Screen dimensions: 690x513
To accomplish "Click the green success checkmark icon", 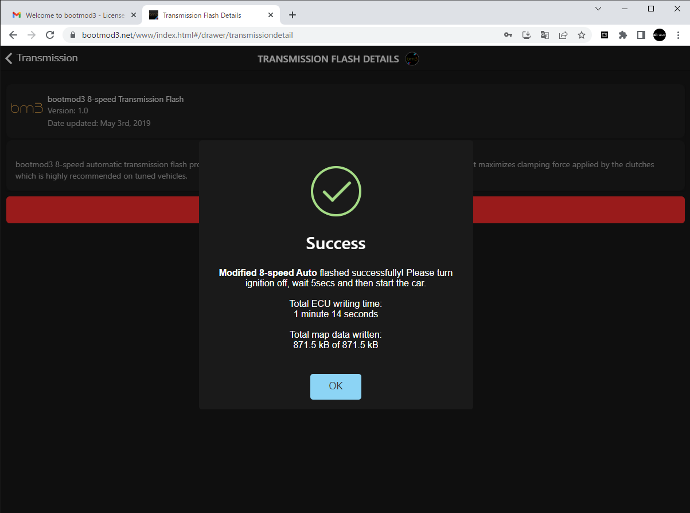I will pos(336,191).
